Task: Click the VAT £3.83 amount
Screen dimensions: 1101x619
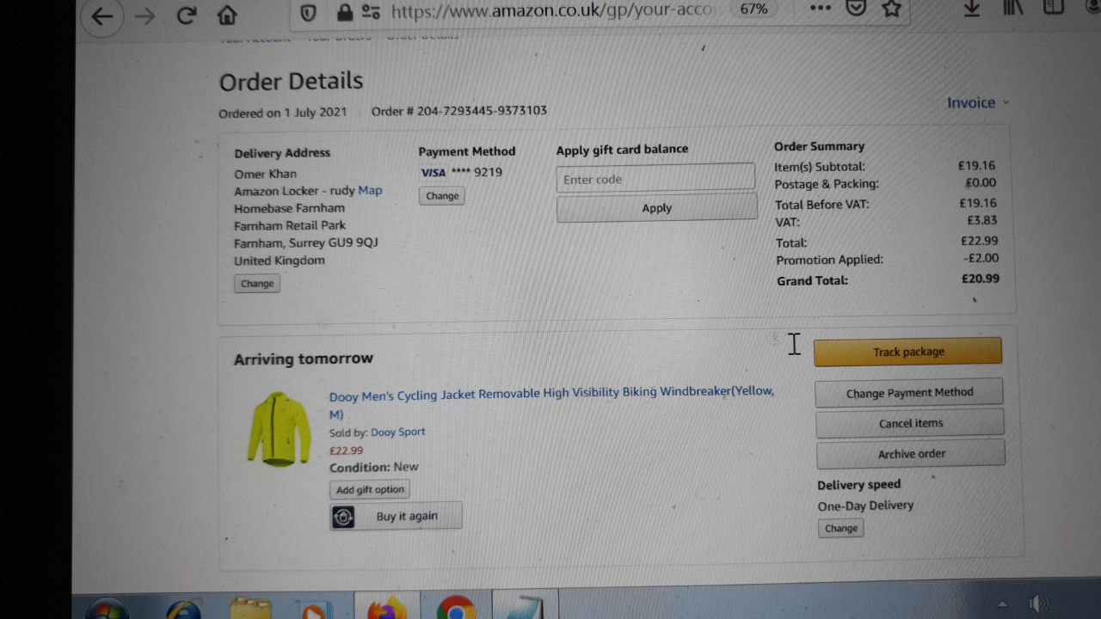Action: point(982,220)
